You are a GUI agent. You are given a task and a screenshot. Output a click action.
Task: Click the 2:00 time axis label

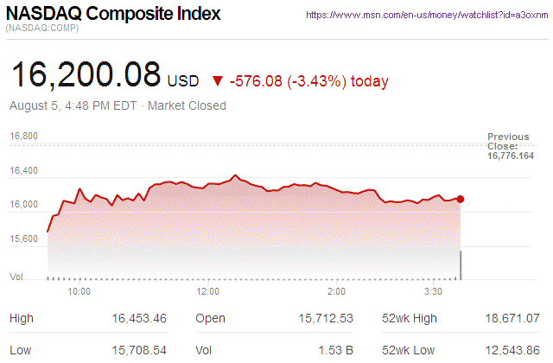click(x=337, y=292)
